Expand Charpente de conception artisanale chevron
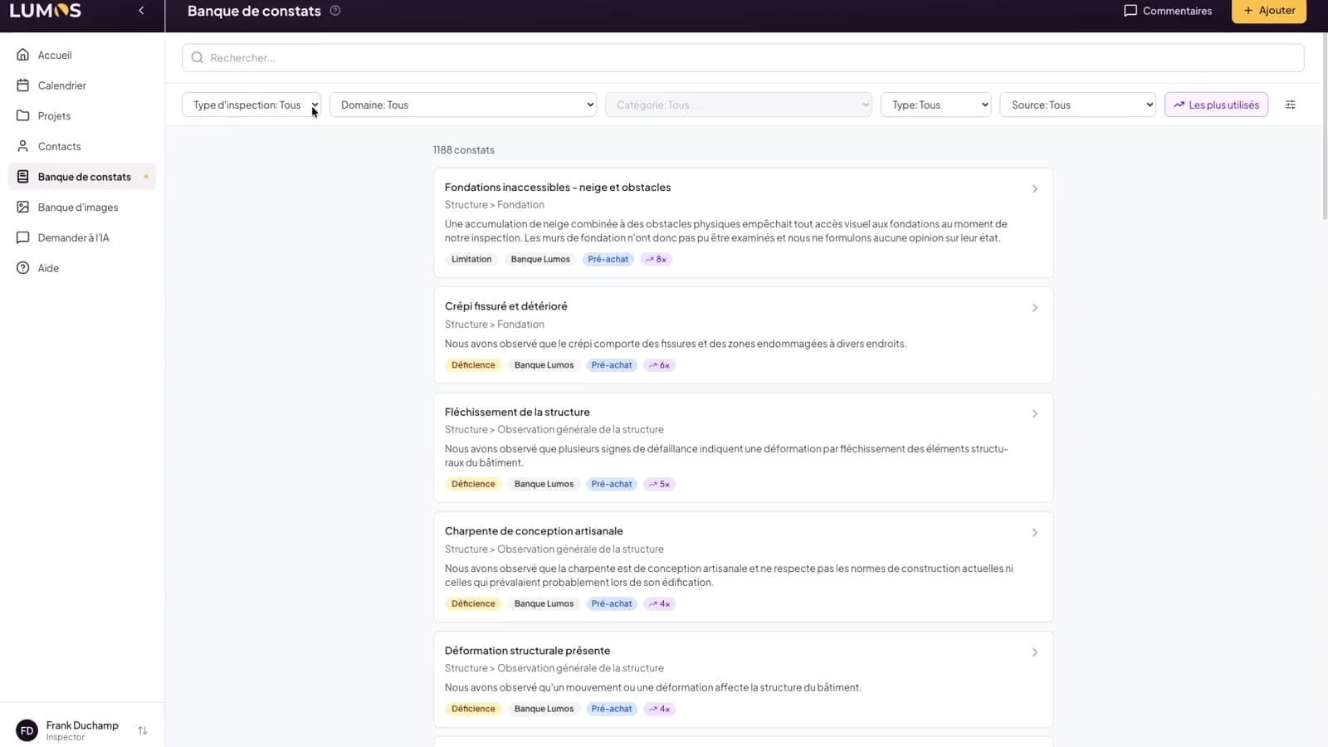 (1035, 533)
